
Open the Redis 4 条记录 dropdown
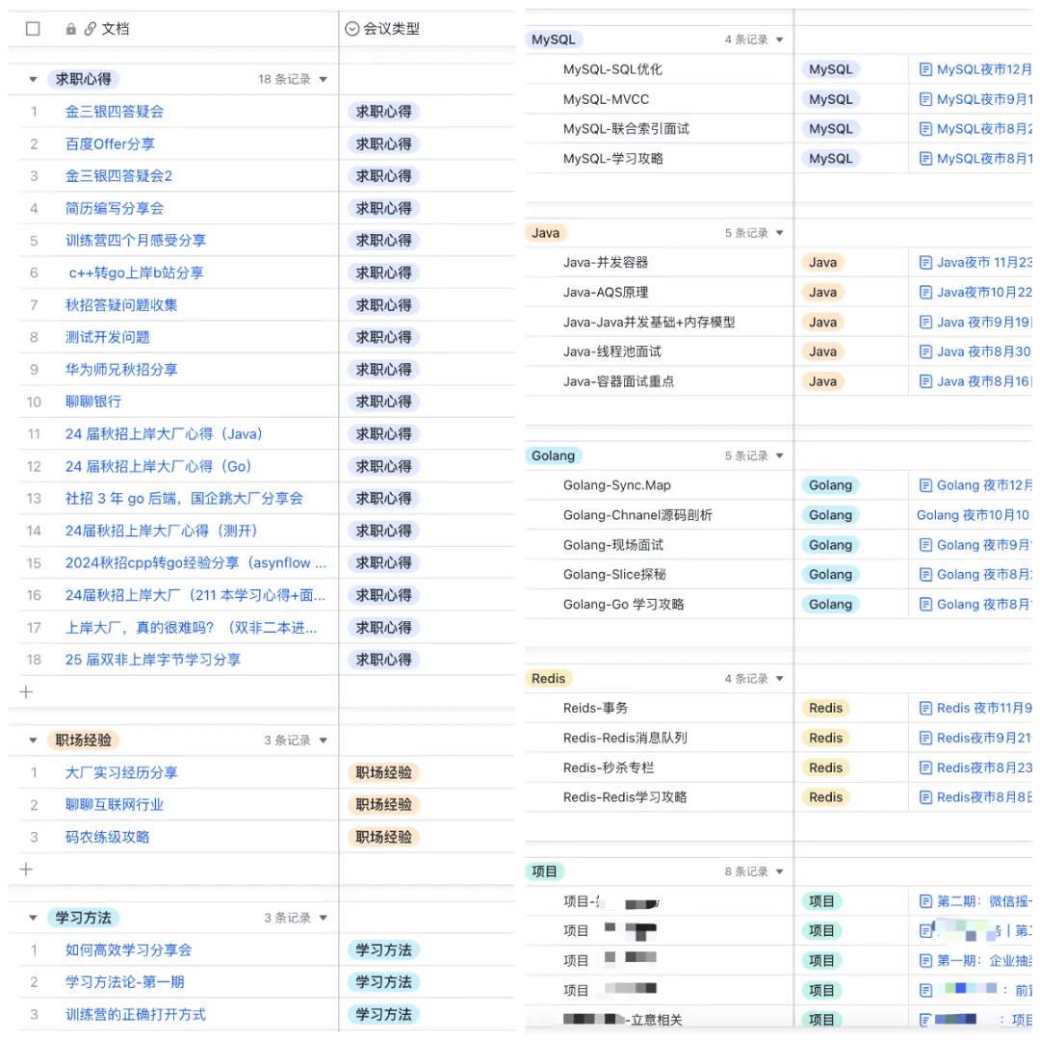pyautogui.click(x=779, y=679)
